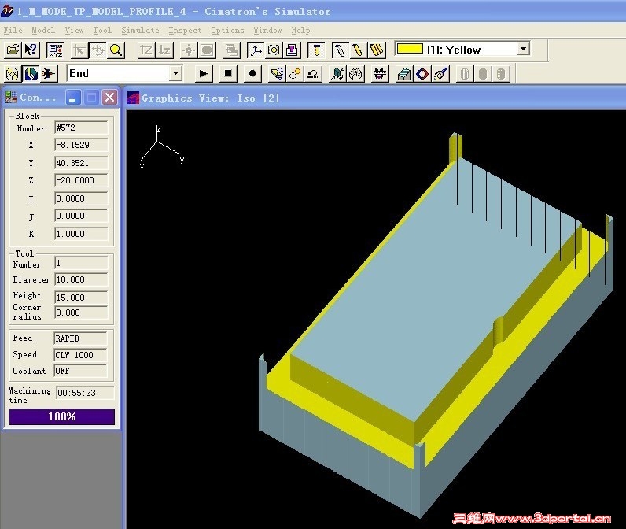Toggle the white cutter display icon
The image size is (626, 529).
click(x=340, y=50)
